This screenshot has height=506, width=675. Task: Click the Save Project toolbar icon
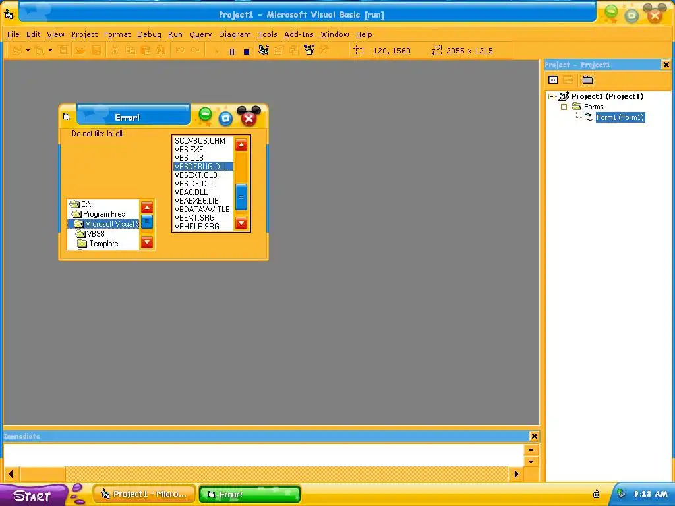(96, 50)
